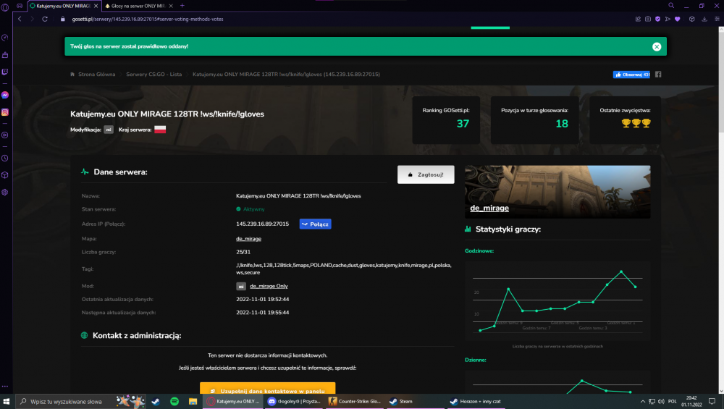This screenshot has width=724, height=409.
Task: Open Twitch in the sidebar
Action: [x=5, y=72]
